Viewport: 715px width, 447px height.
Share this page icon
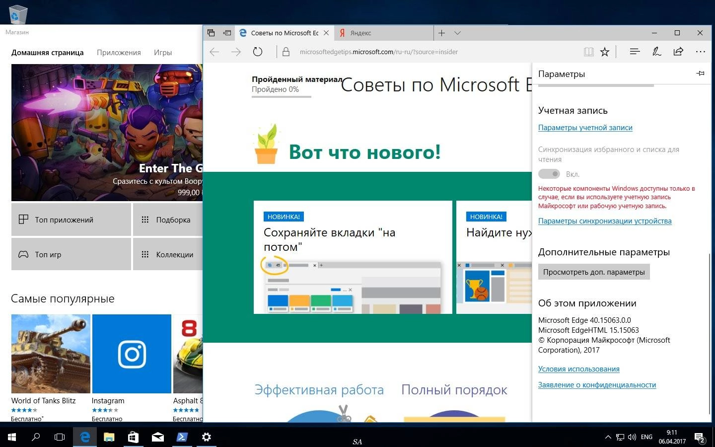click(x=678, y=52)
